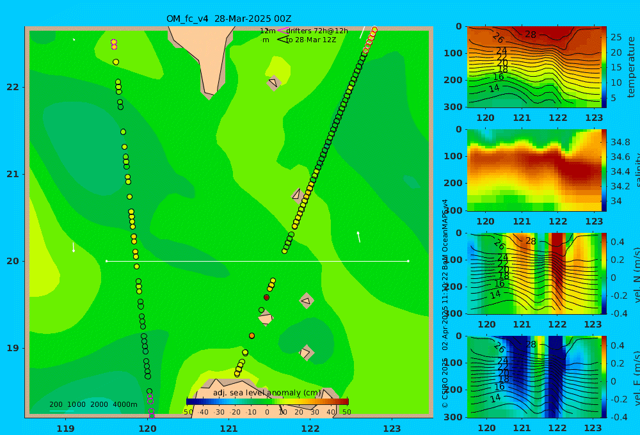This screenshot has width=640, height=435.
Task: Click the CSIRO 2025 copyright timestamp text
Action: pyautogui.click(x=445, y=304)
